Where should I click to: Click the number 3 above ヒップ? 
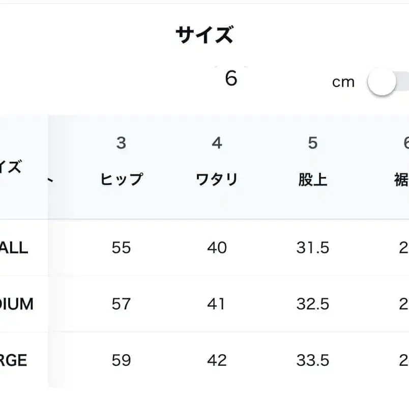(x=121, y=143)
